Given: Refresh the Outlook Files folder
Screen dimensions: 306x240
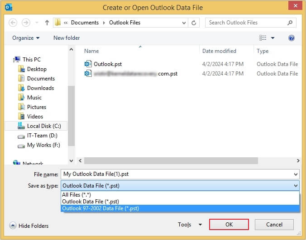Looking at the screenshot, I should 194,23.
